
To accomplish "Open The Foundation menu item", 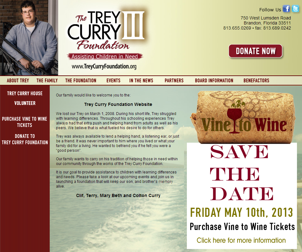I will [x=81, y=81].
